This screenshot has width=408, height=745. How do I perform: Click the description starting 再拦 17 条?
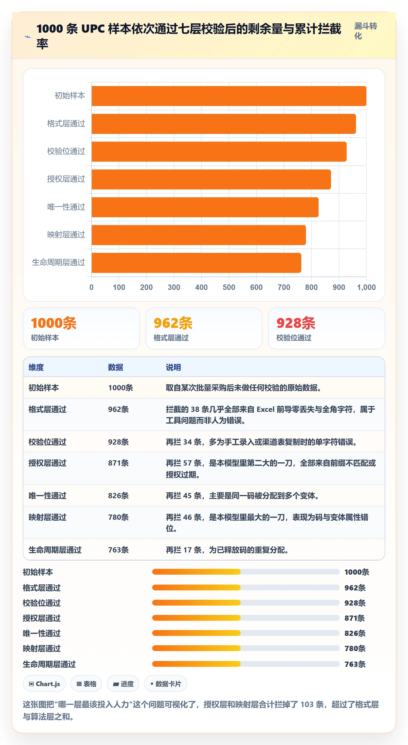[x=227, y=550]
